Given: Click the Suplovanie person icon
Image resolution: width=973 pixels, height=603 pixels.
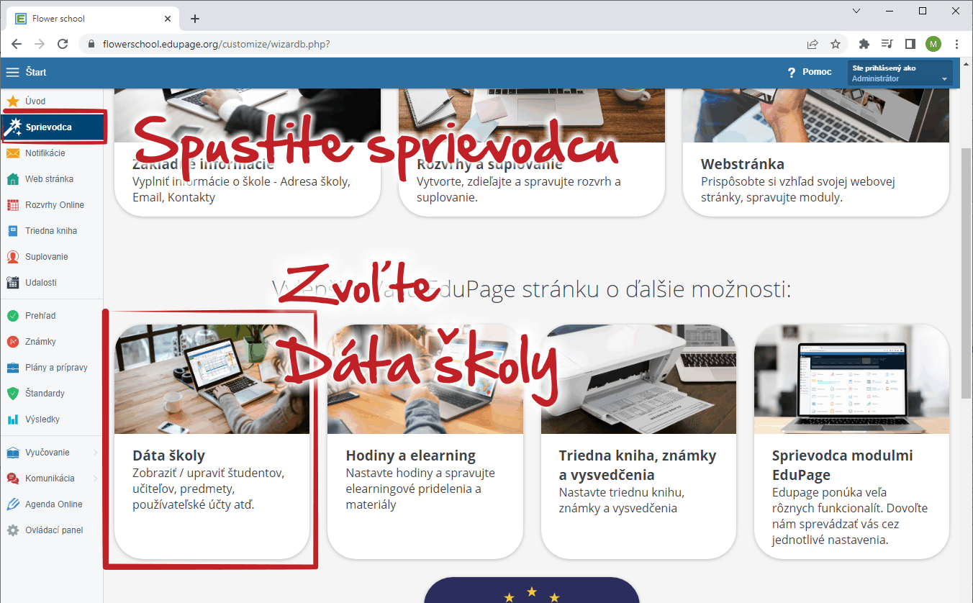Looking at the screenshot, I should coord(13,257).
